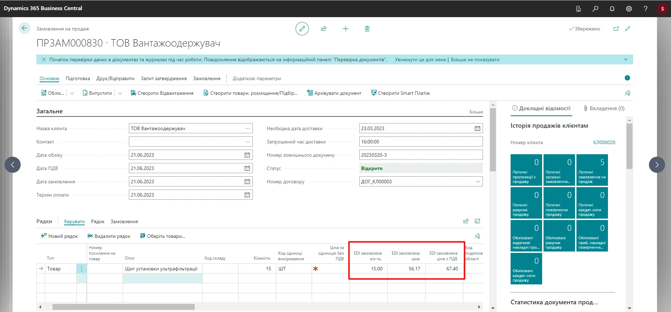This screenshot has height=312, width=671.
Task: Open calendar for Необхідна дата доставки
Action: coord(477,128)
